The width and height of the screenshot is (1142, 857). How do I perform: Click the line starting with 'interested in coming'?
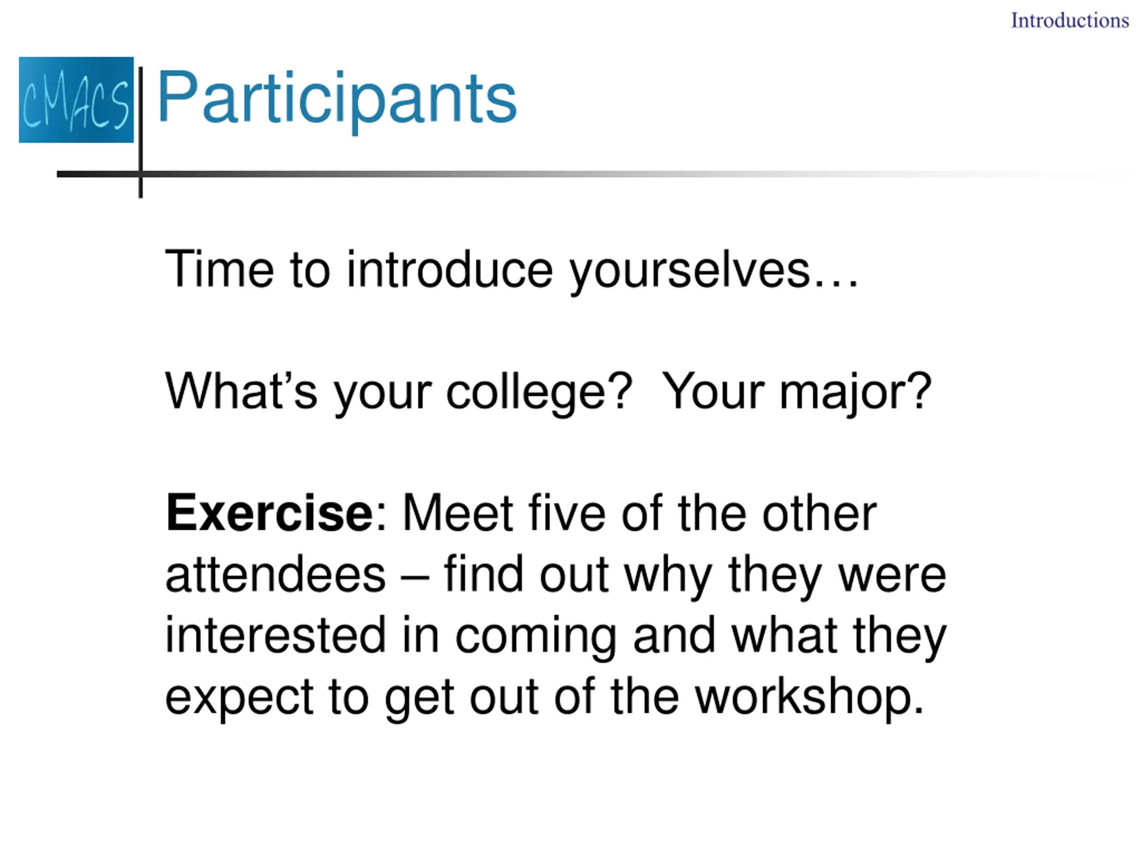555,636
